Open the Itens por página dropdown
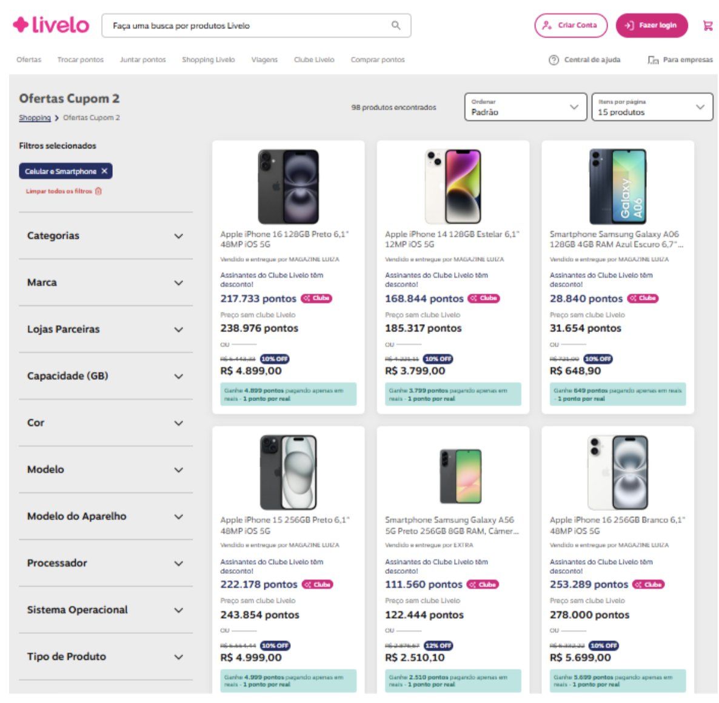 (x=652, y=107)
